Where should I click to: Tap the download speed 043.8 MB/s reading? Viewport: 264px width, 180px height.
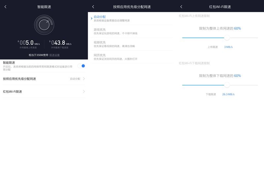[x=60, y=43]
